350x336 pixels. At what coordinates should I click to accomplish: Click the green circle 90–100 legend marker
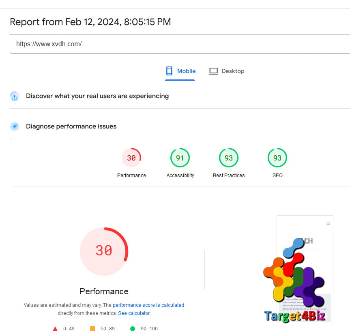tap(133, 329)
